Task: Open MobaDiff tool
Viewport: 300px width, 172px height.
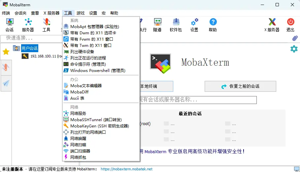Action: pos(101,92)
